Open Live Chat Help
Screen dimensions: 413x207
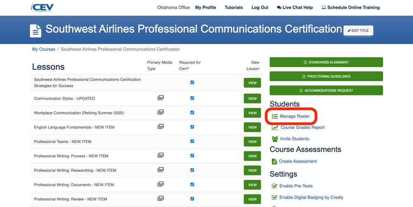pos(295,7)
